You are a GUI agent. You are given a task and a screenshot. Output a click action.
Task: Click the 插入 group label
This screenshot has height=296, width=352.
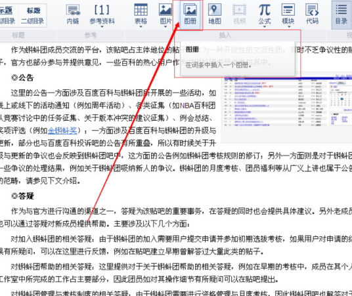click(225, 35)
